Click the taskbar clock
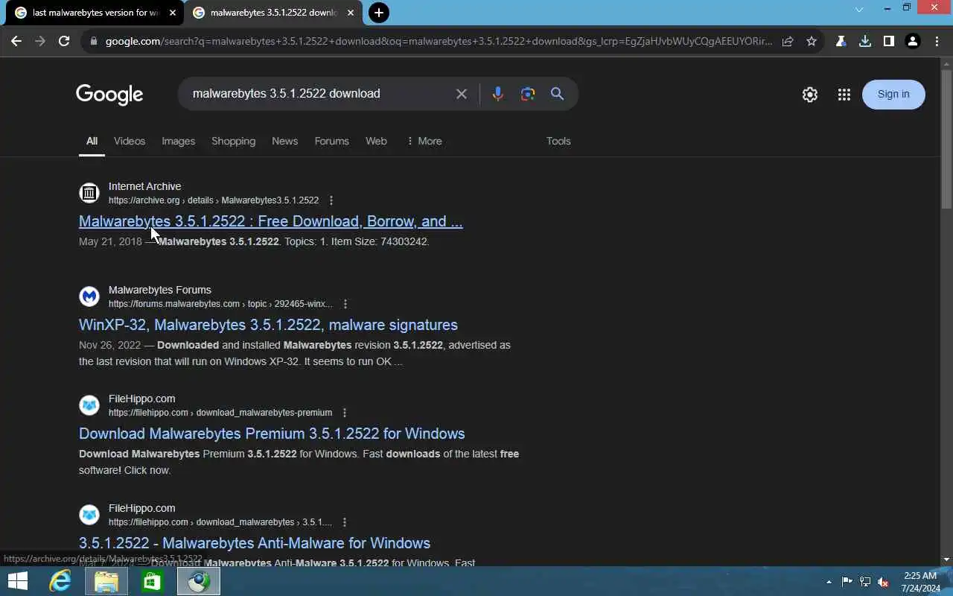Screen dimensions: 953x596 [x=919, y=582]
